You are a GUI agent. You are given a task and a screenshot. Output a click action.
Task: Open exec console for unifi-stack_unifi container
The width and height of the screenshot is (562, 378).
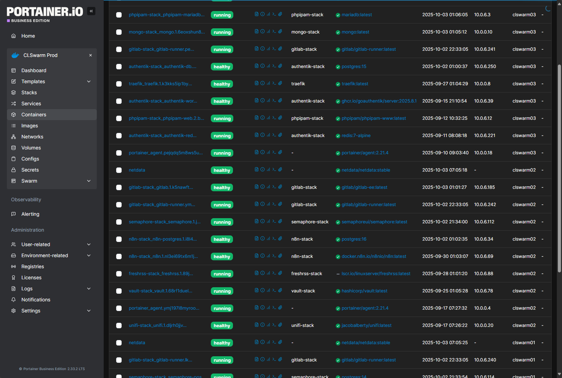click(x=274, y=325)
